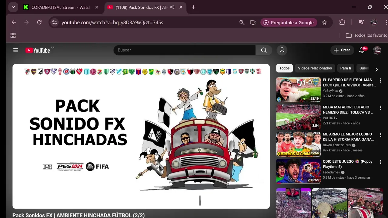Open Todos los favoritos folder

coord(366,35)
